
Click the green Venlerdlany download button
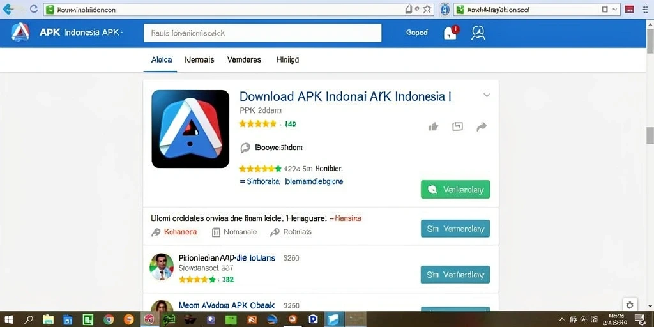pos(455,189)
